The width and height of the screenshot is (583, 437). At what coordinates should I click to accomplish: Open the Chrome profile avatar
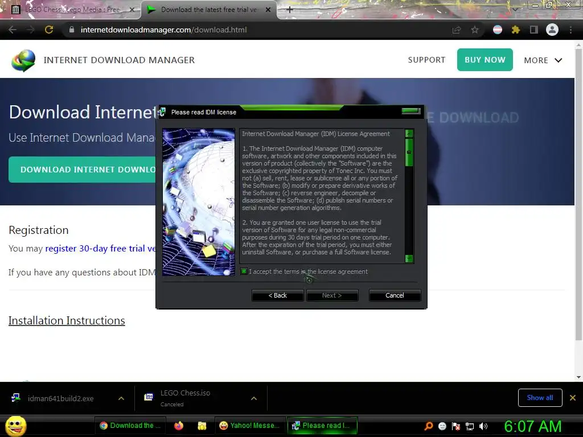(552, 30)
